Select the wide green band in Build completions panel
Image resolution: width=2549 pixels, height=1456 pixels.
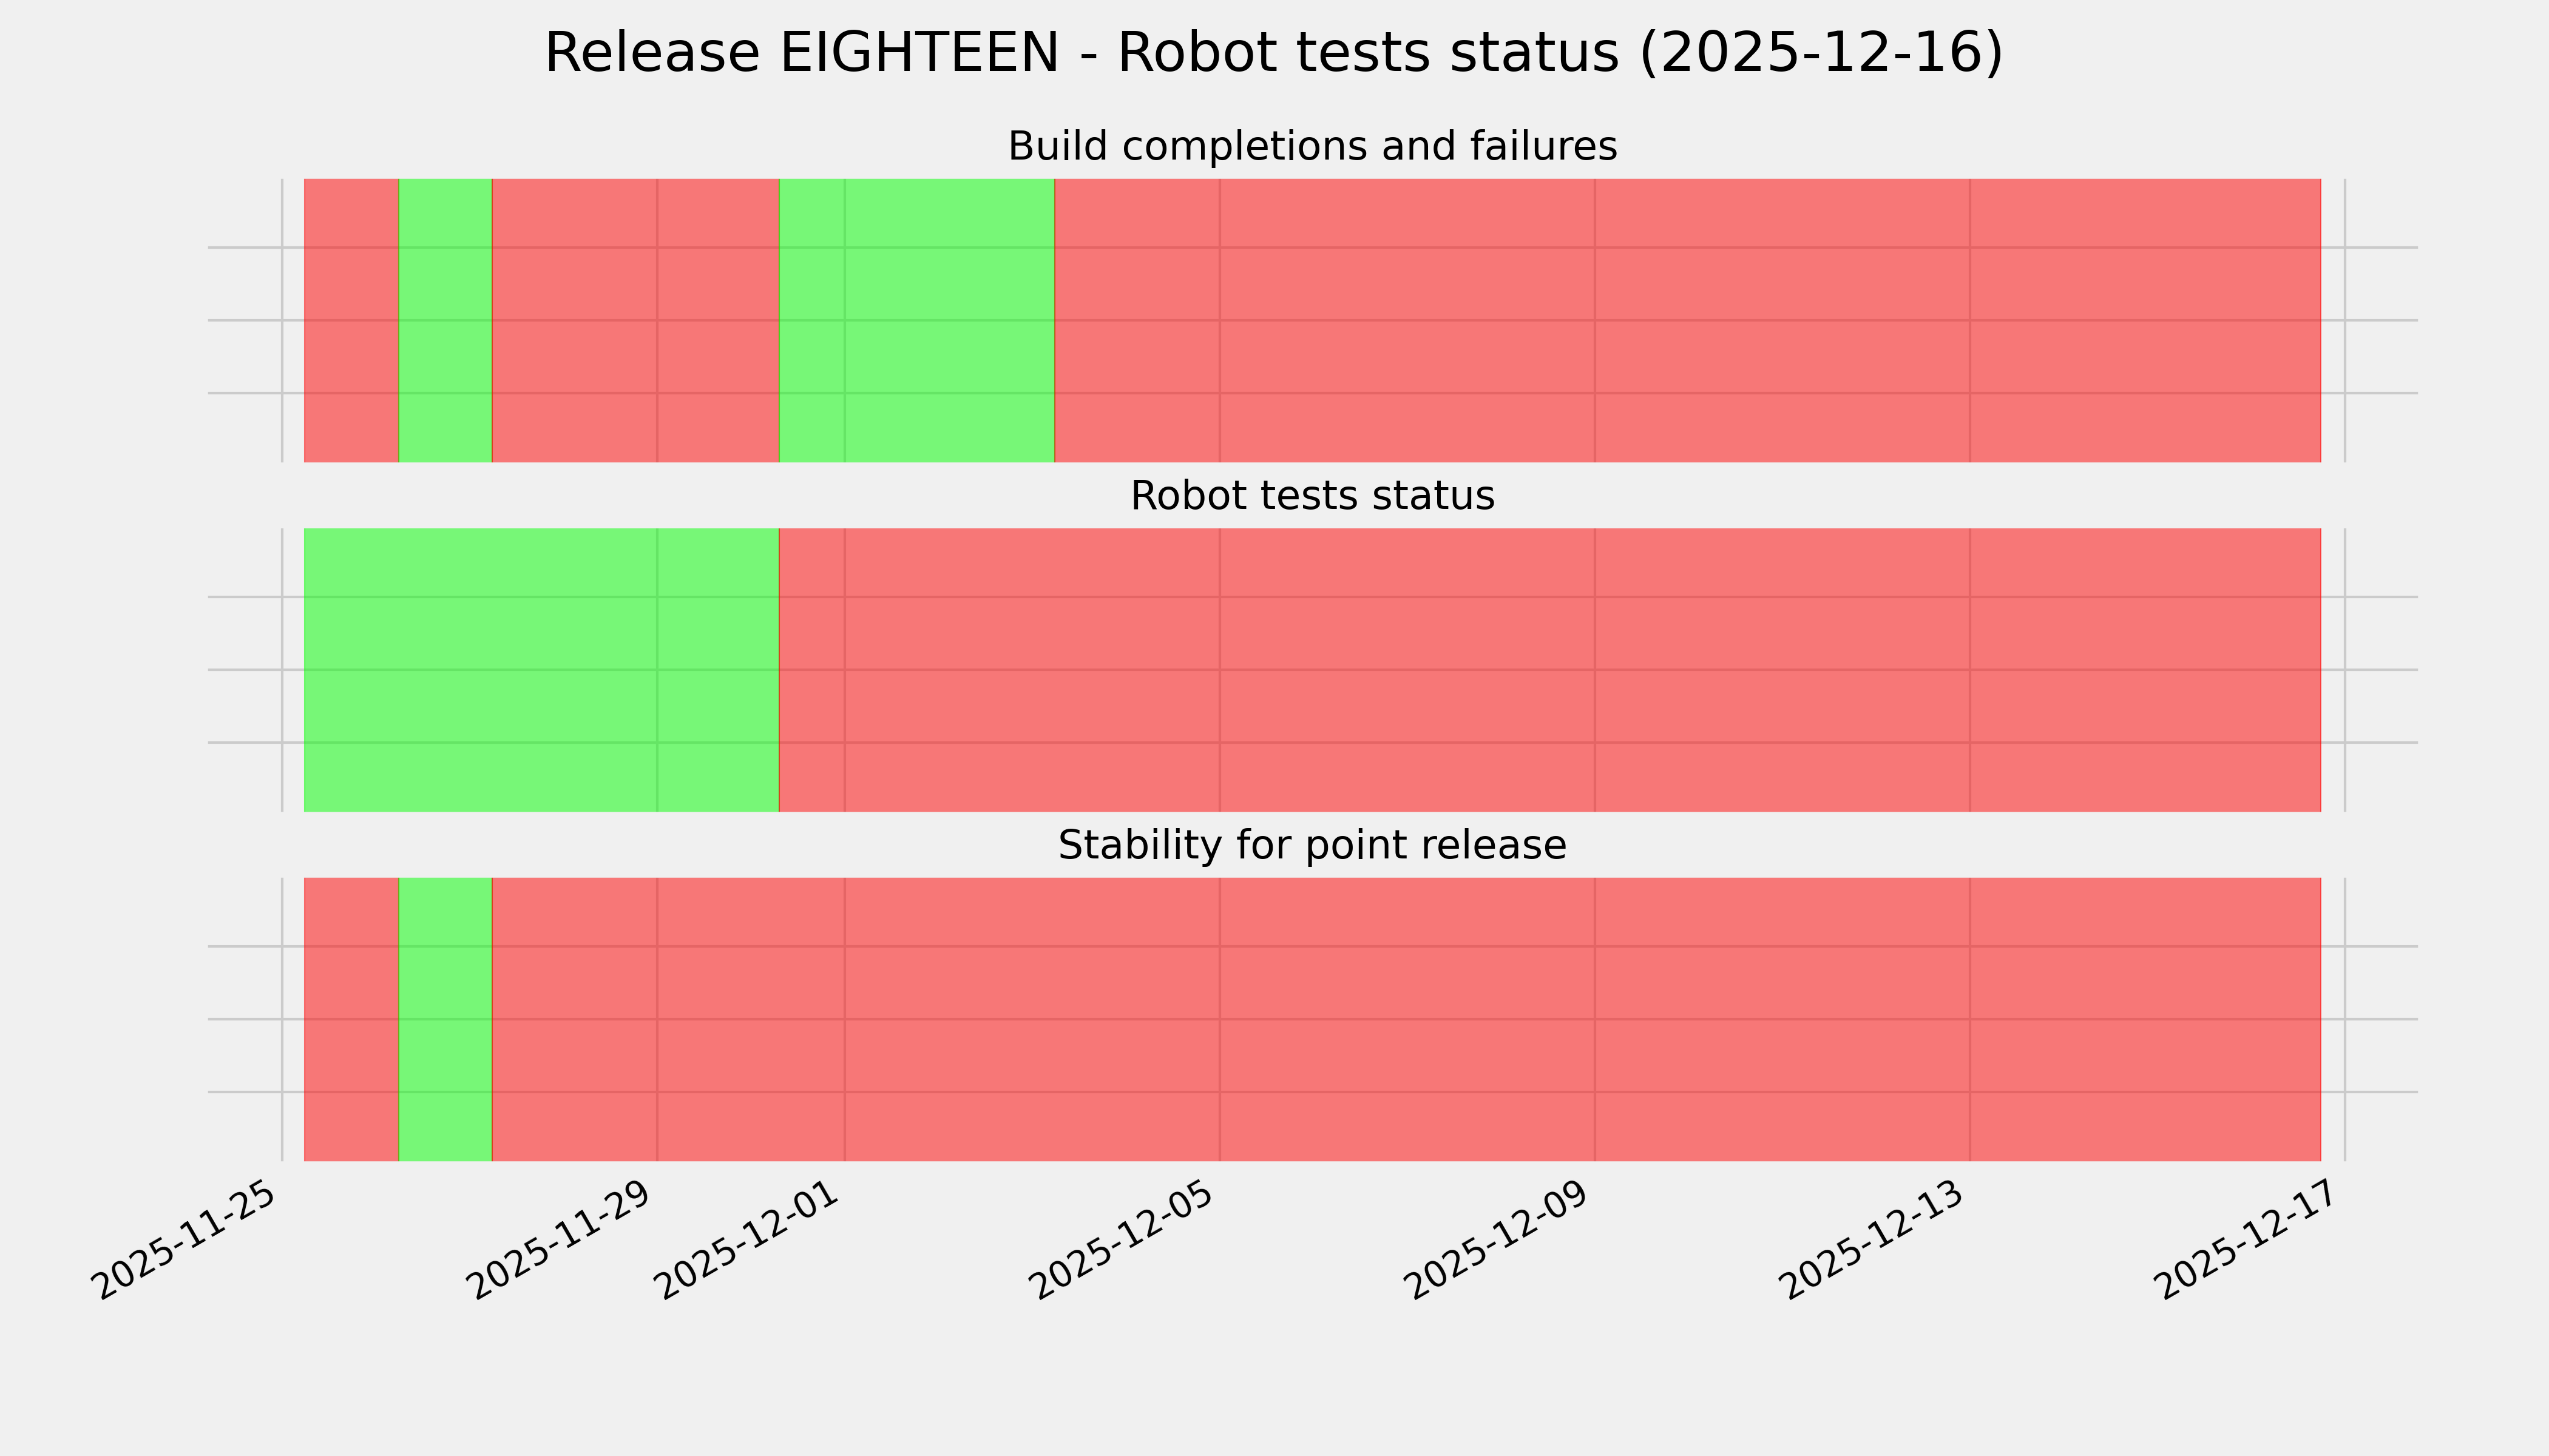916,320
